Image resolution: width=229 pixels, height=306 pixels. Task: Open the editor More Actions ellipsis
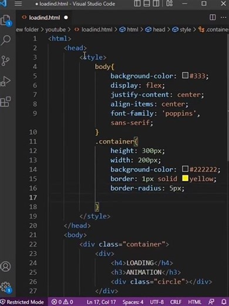(x=224, y=18)
